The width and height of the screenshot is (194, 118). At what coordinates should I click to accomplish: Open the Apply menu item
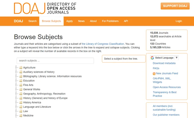click(x=69, y=21)
